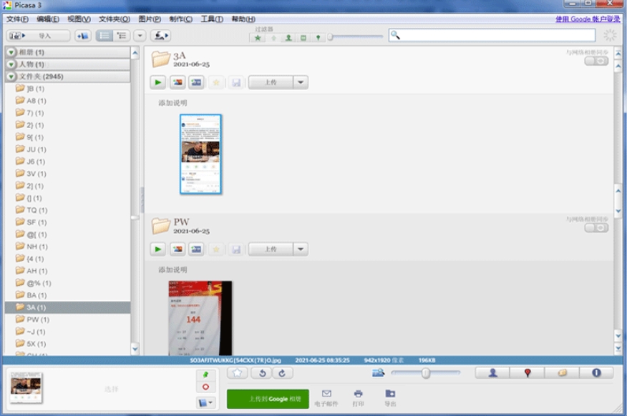Rotate the photo clockwise
Image resolution: width=627 pixels, height=416 pixels.
click(x=282, y=373)
